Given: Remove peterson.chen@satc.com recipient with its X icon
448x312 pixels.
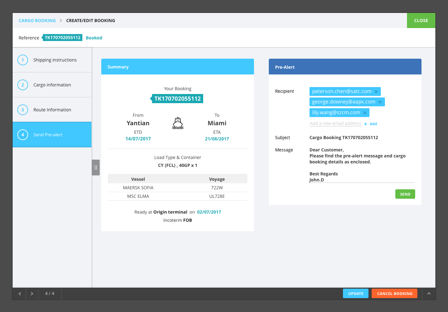Looking at the screenshot, I should pos(376,91).
